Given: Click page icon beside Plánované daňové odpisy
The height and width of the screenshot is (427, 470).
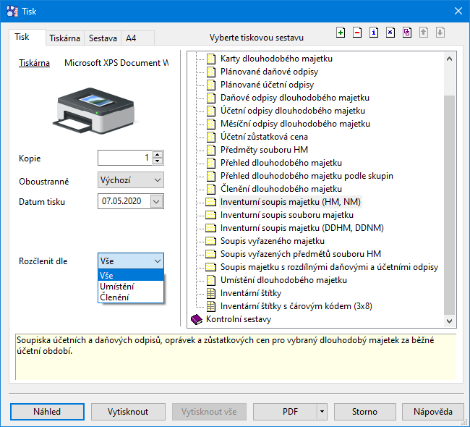Looking at the screenshot, I should click(x=211, y=72).
